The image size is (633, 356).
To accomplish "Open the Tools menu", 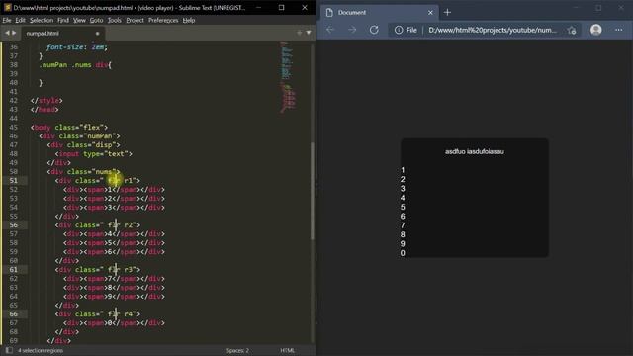I will pyautogui.click(x=115, y=20).
